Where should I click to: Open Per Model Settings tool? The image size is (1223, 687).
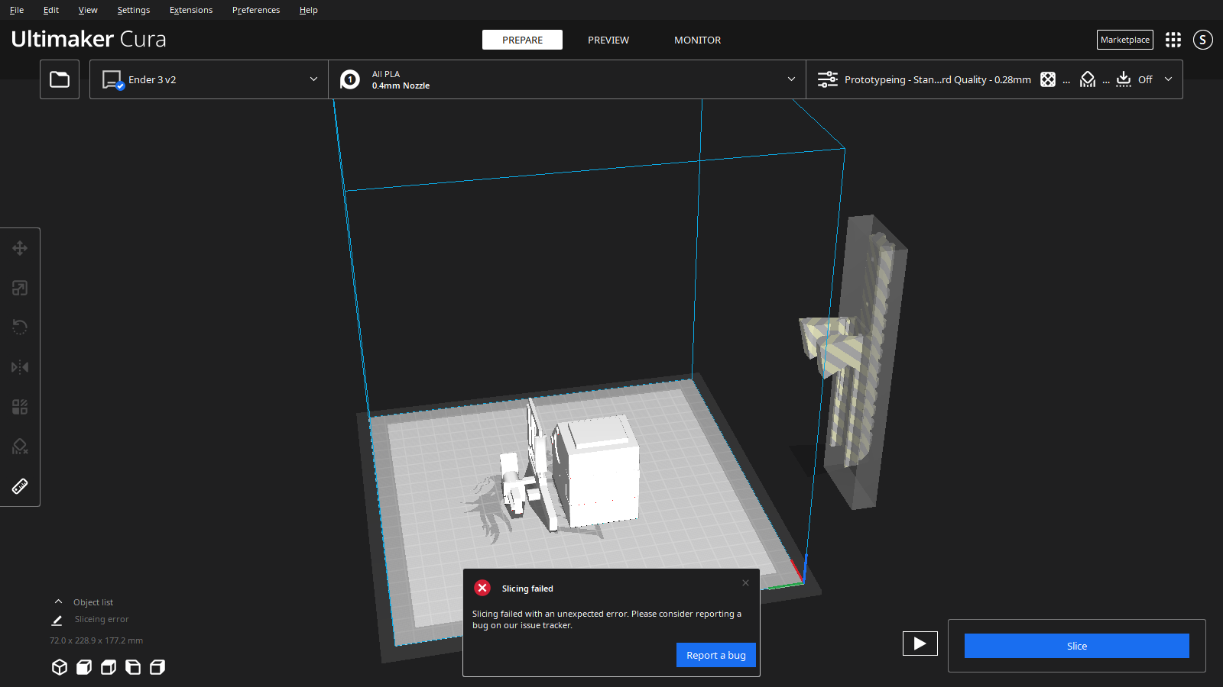20,407
